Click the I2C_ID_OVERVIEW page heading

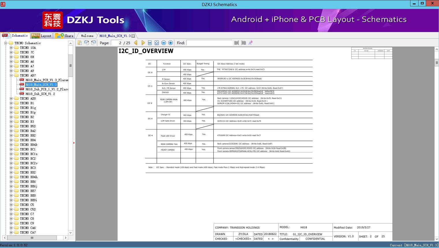tap(146, 51)
